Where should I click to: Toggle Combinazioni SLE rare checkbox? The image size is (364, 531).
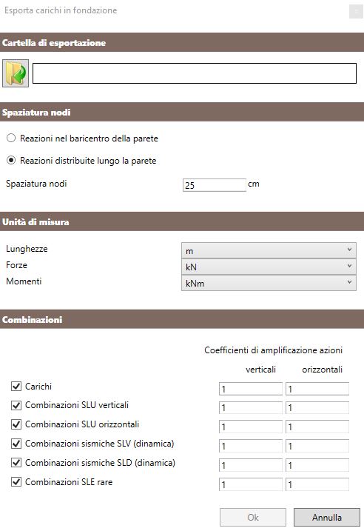point(16,481)
